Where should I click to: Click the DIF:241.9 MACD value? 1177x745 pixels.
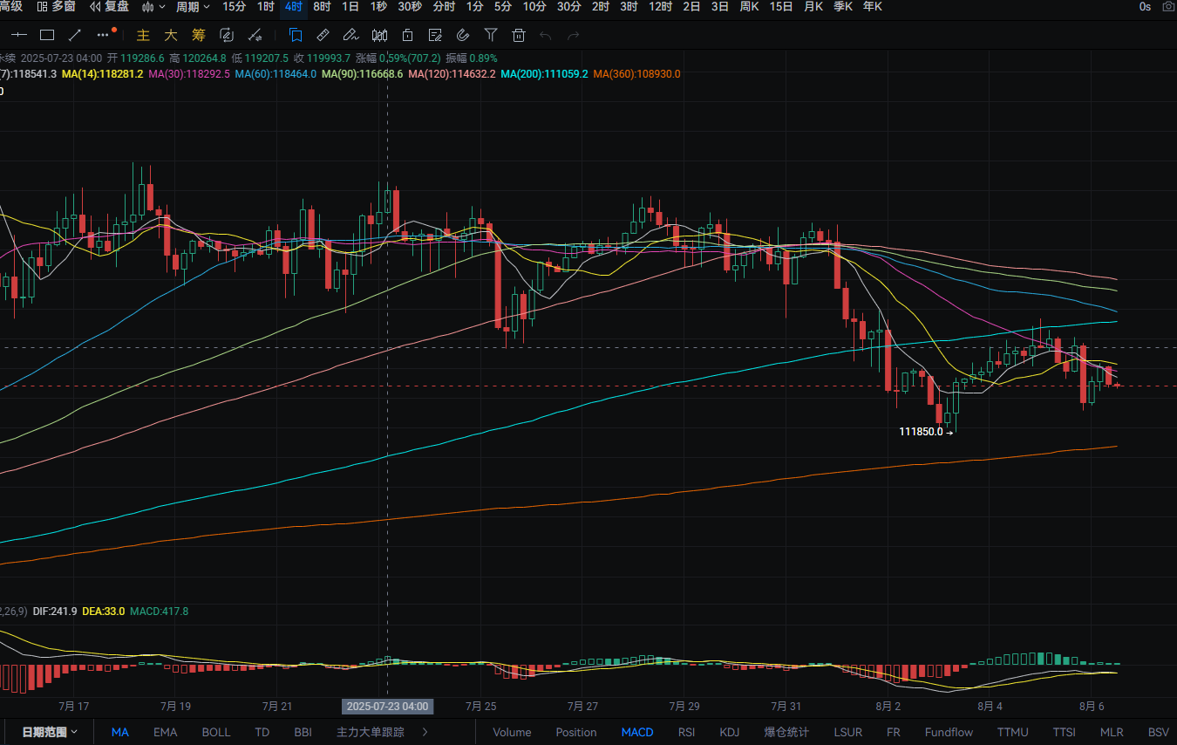coord(55,612)
